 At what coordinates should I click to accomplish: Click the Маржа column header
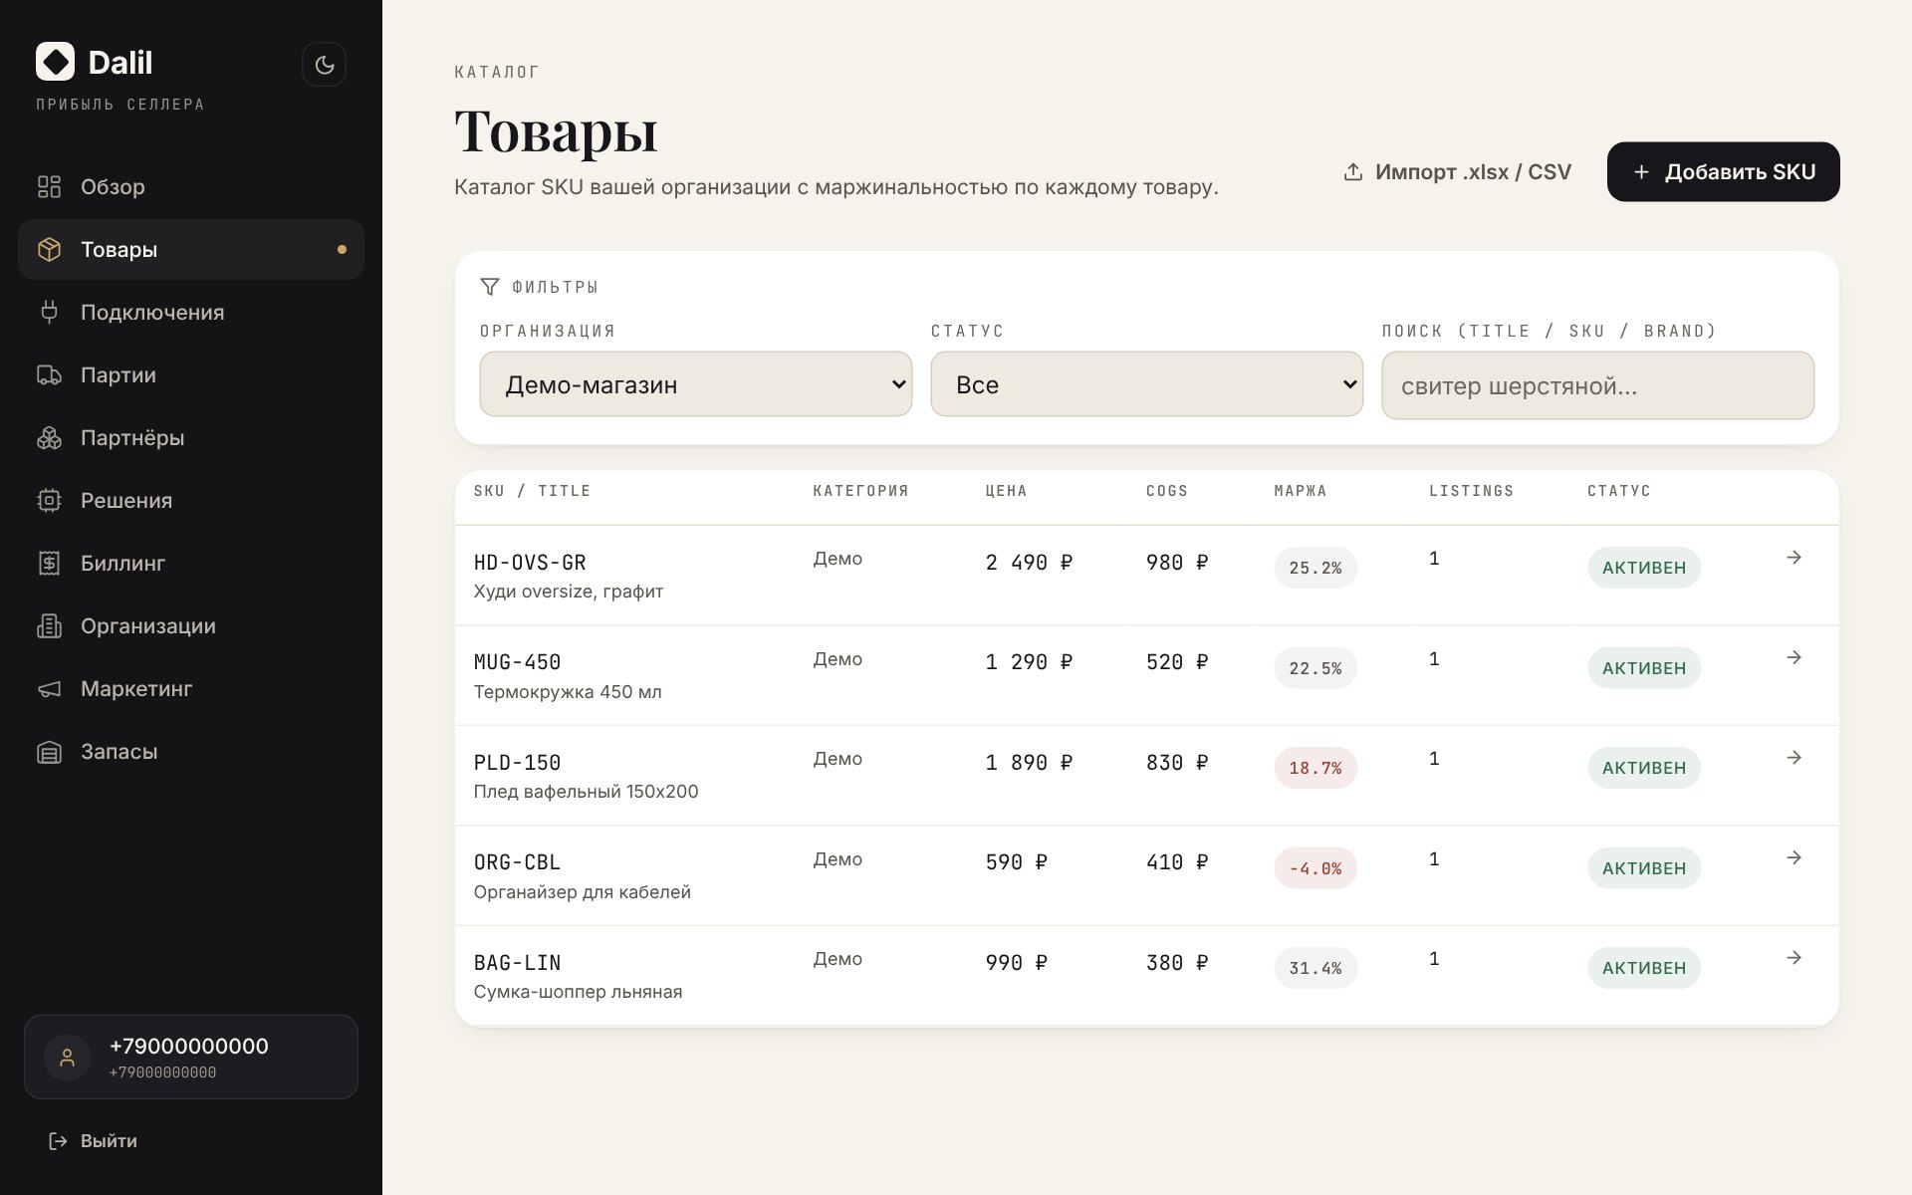(1301, 491)
